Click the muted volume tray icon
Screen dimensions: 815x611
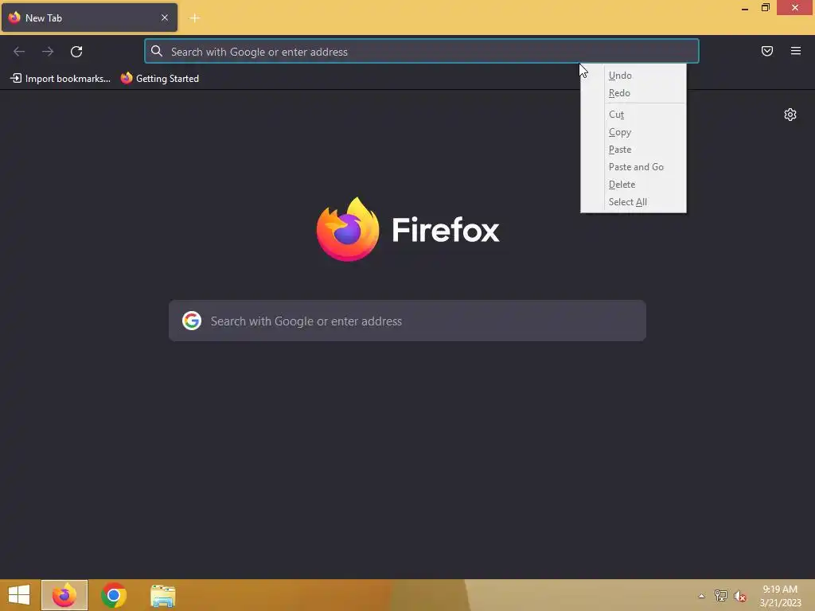739,596
